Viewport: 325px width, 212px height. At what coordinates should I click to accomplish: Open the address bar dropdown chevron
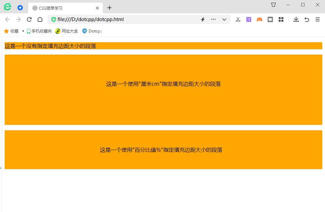point(224,19)
